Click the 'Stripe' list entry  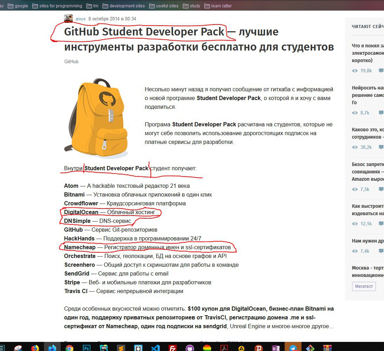pos(138,283)
